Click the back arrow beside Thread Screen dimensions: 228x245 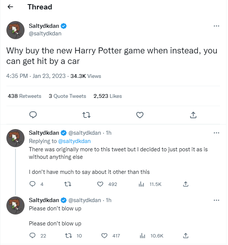click(10, 7)
